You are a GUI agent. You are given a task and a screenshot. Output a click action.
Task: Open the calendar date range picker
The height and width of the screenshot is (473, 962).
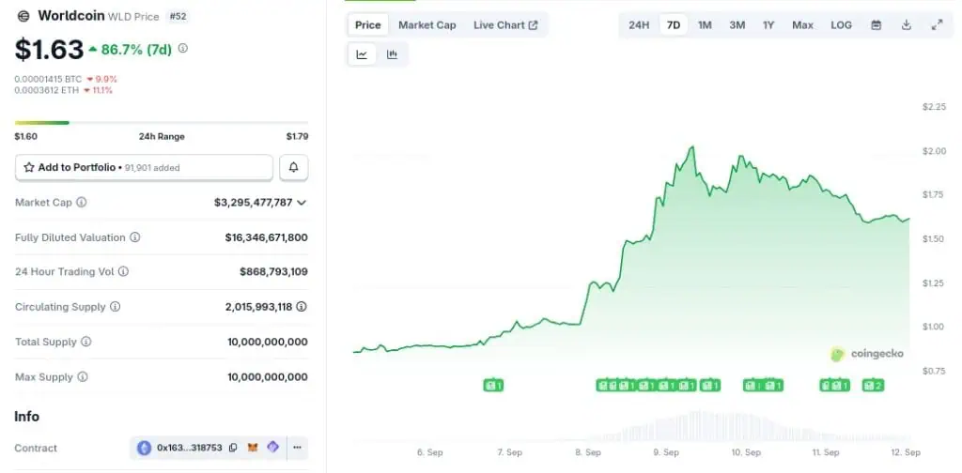876,25
